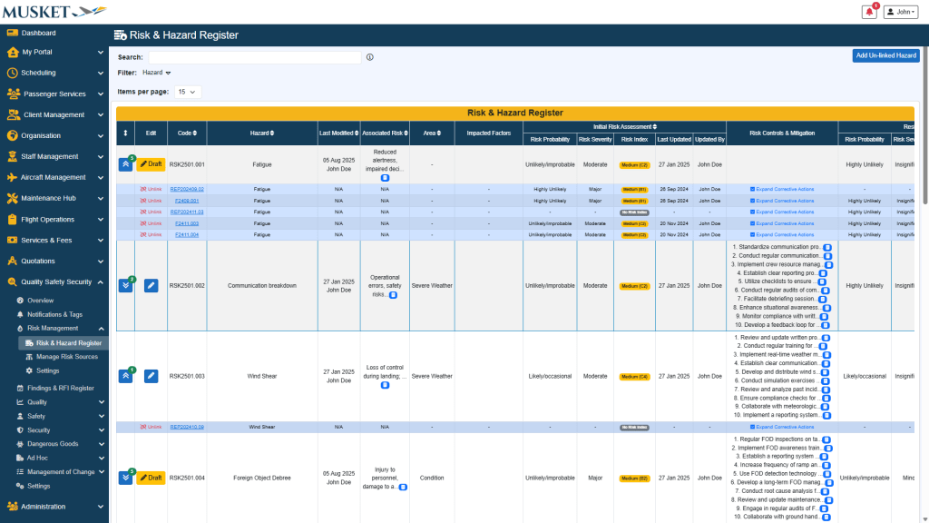Collapse the RSK2501.001 Fatigue linked rows

(125, 164)
